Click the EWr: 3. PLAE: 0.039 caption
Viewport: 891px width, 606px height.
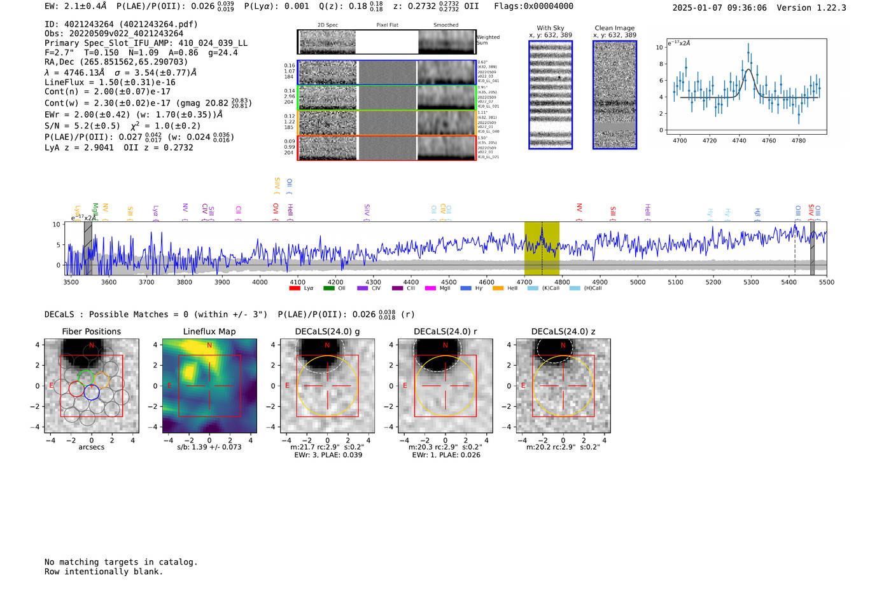(x=328, y=455)
